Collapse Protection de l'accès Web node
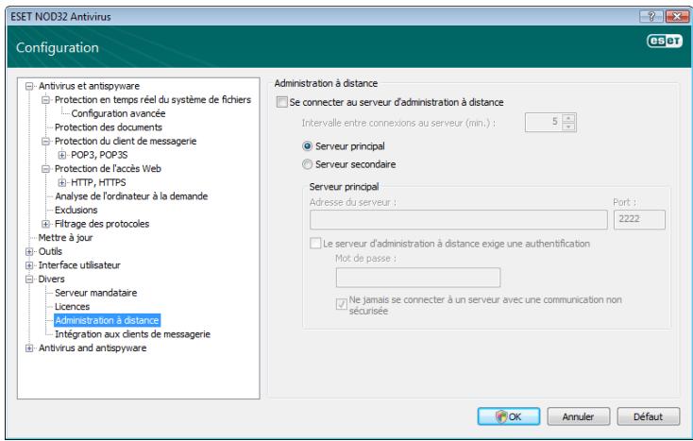693x441 pixels. click(45, 169)
